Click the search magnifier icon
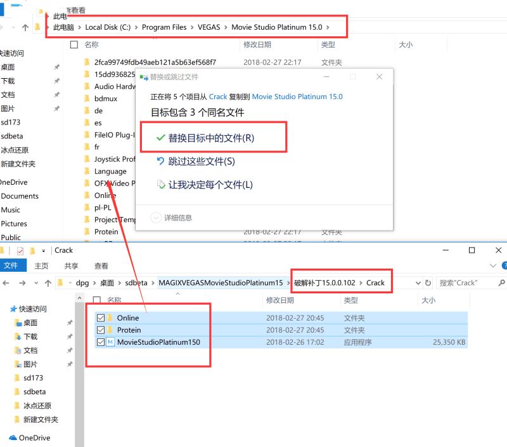This screenshot has width=507, height=447. tap(501, 283)
